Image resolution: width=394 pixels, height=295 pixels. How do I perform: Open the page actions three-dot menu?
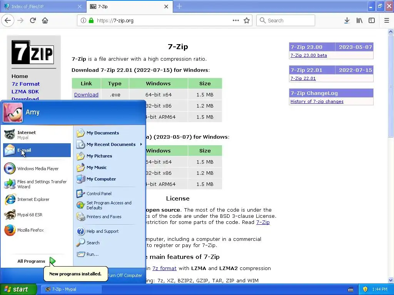(236, 20)
